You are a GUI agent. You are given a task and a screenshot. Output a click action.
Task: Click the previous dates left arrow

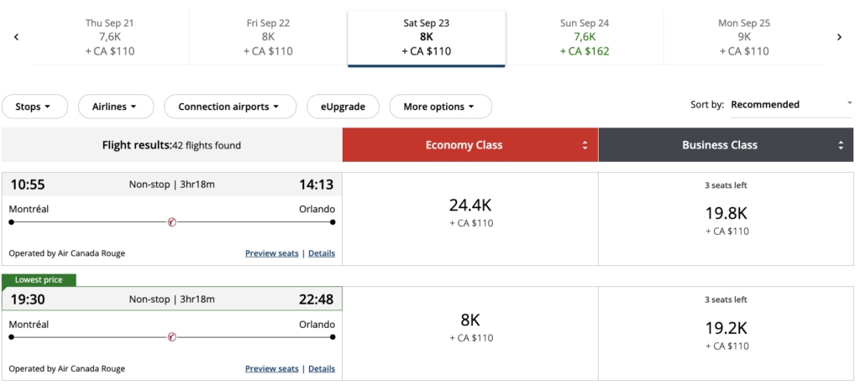click(x=16, y=37)
